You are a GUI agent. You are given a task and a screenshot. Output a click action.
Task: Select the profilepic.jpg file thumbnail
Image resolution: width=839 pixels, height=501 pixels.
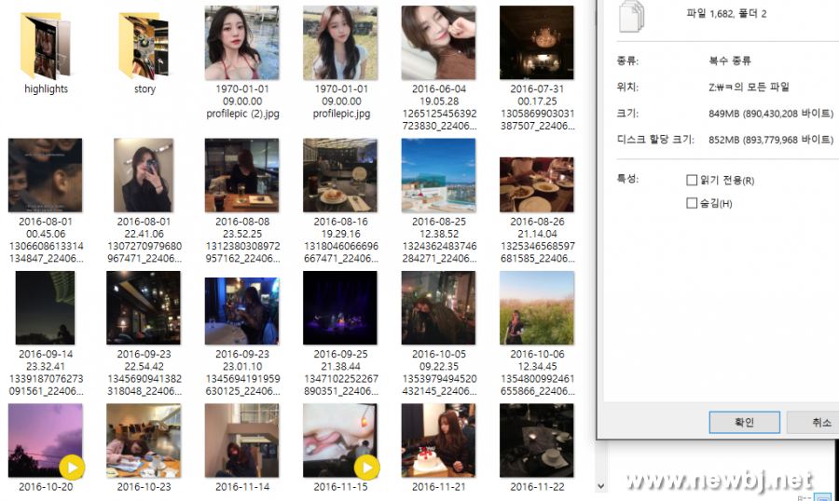point(340,43)
